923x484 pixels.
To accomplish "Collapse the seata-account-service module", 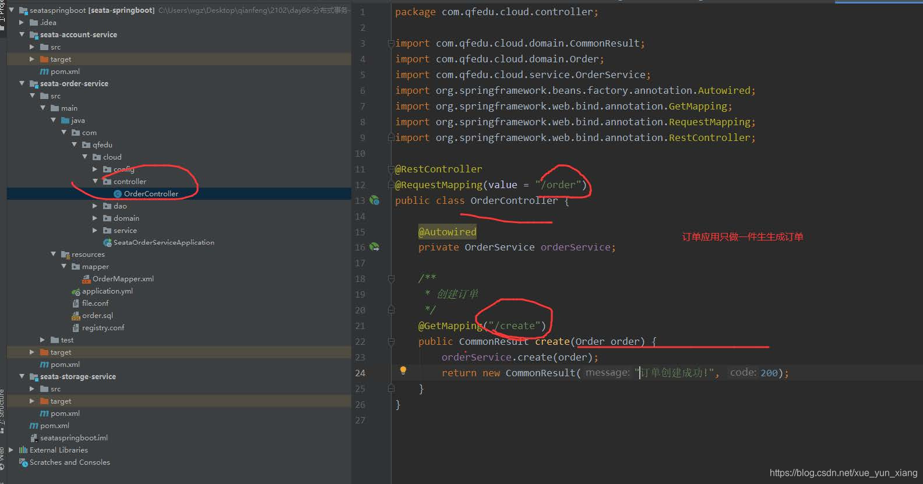I will (22, 35).
